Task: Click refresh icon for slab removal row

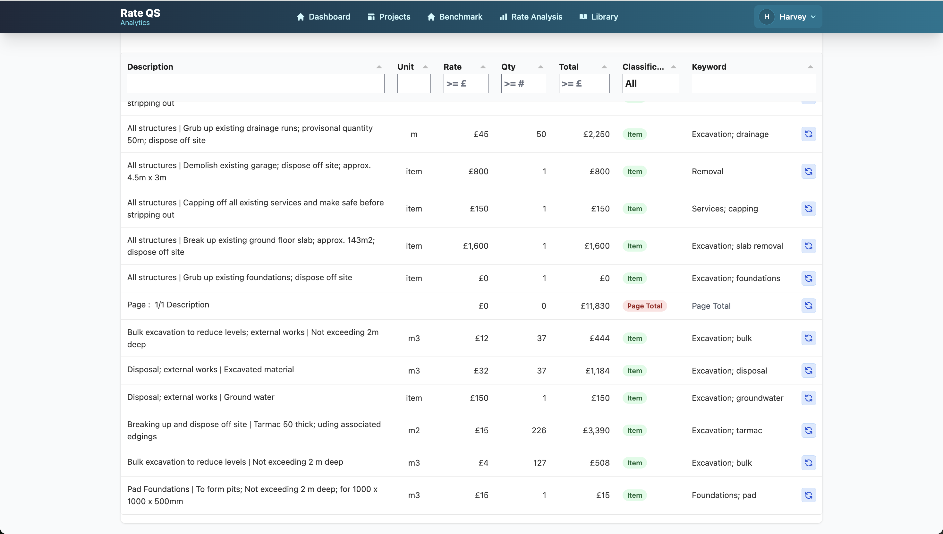Action: tap(809, 246)
